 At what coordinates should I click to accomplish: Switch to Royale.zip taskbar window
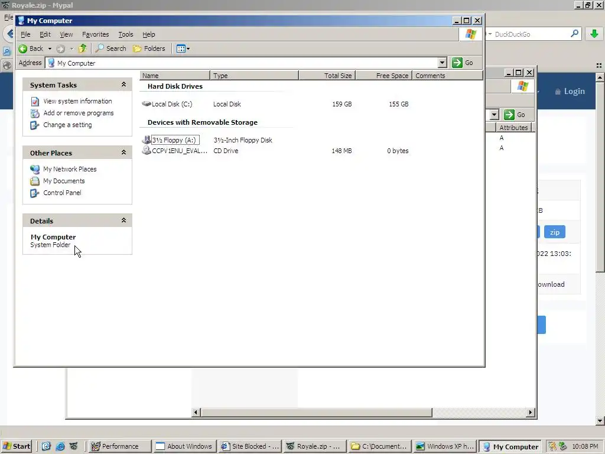[314, 446]
